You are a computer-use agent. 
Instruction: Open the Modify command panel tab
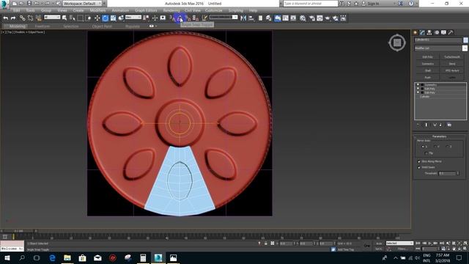422,32
